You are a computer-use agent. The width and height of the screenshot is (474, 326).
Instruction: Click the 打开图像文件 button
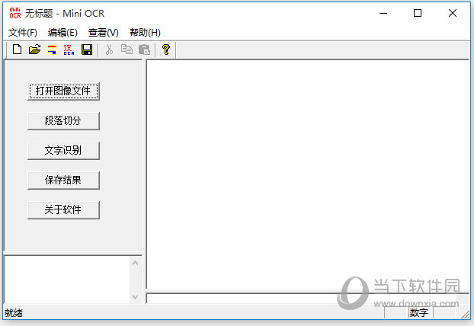63,91
